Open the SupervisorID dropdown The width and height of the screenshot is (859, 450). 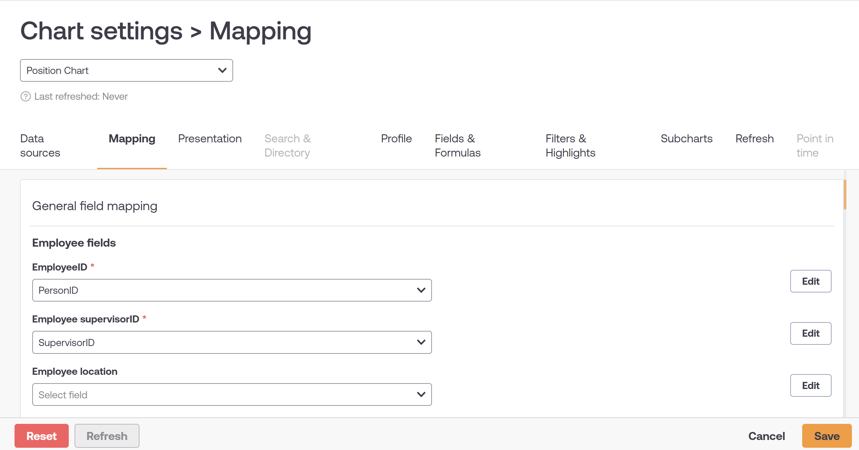pos(232,342)
